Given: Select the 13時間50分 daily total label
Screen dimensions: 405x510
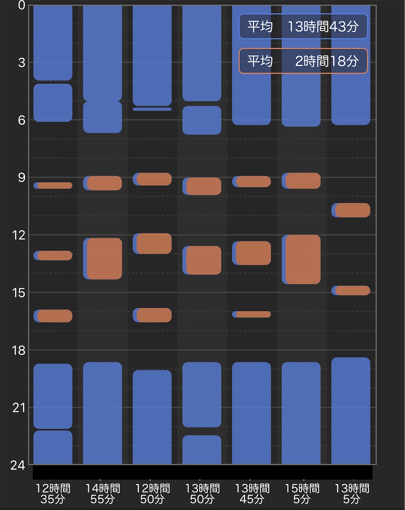Looking at the screenshot, I should click(202, 493).
